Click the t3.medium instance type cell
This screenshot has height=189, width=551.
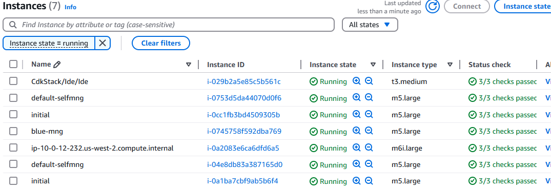(410, 81)
